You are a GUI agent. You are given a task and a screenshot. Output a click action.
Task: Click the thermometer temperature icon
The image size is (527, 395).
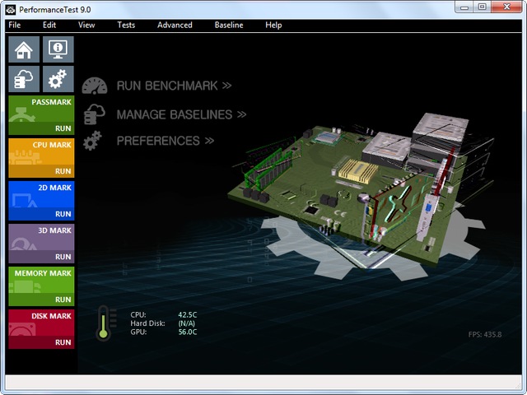(x=103, y=323)
